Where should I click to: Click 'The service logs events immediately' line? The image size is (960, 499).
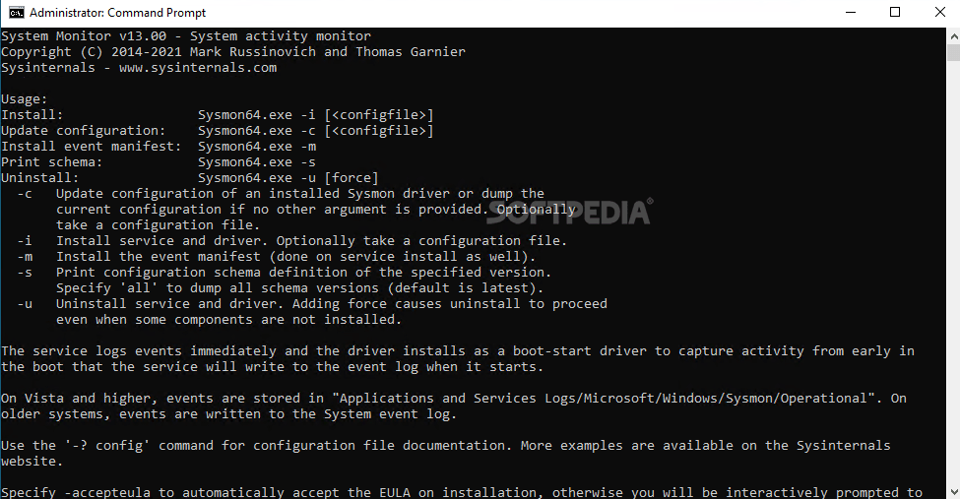click(x=458, y=351)
